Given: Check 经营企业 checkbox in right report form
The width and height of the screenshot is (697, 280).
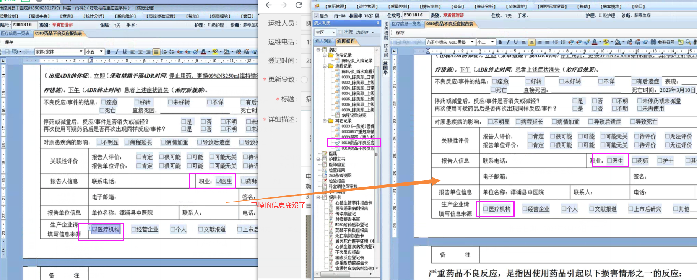Looking at the screenshot, I should [525, 209].
